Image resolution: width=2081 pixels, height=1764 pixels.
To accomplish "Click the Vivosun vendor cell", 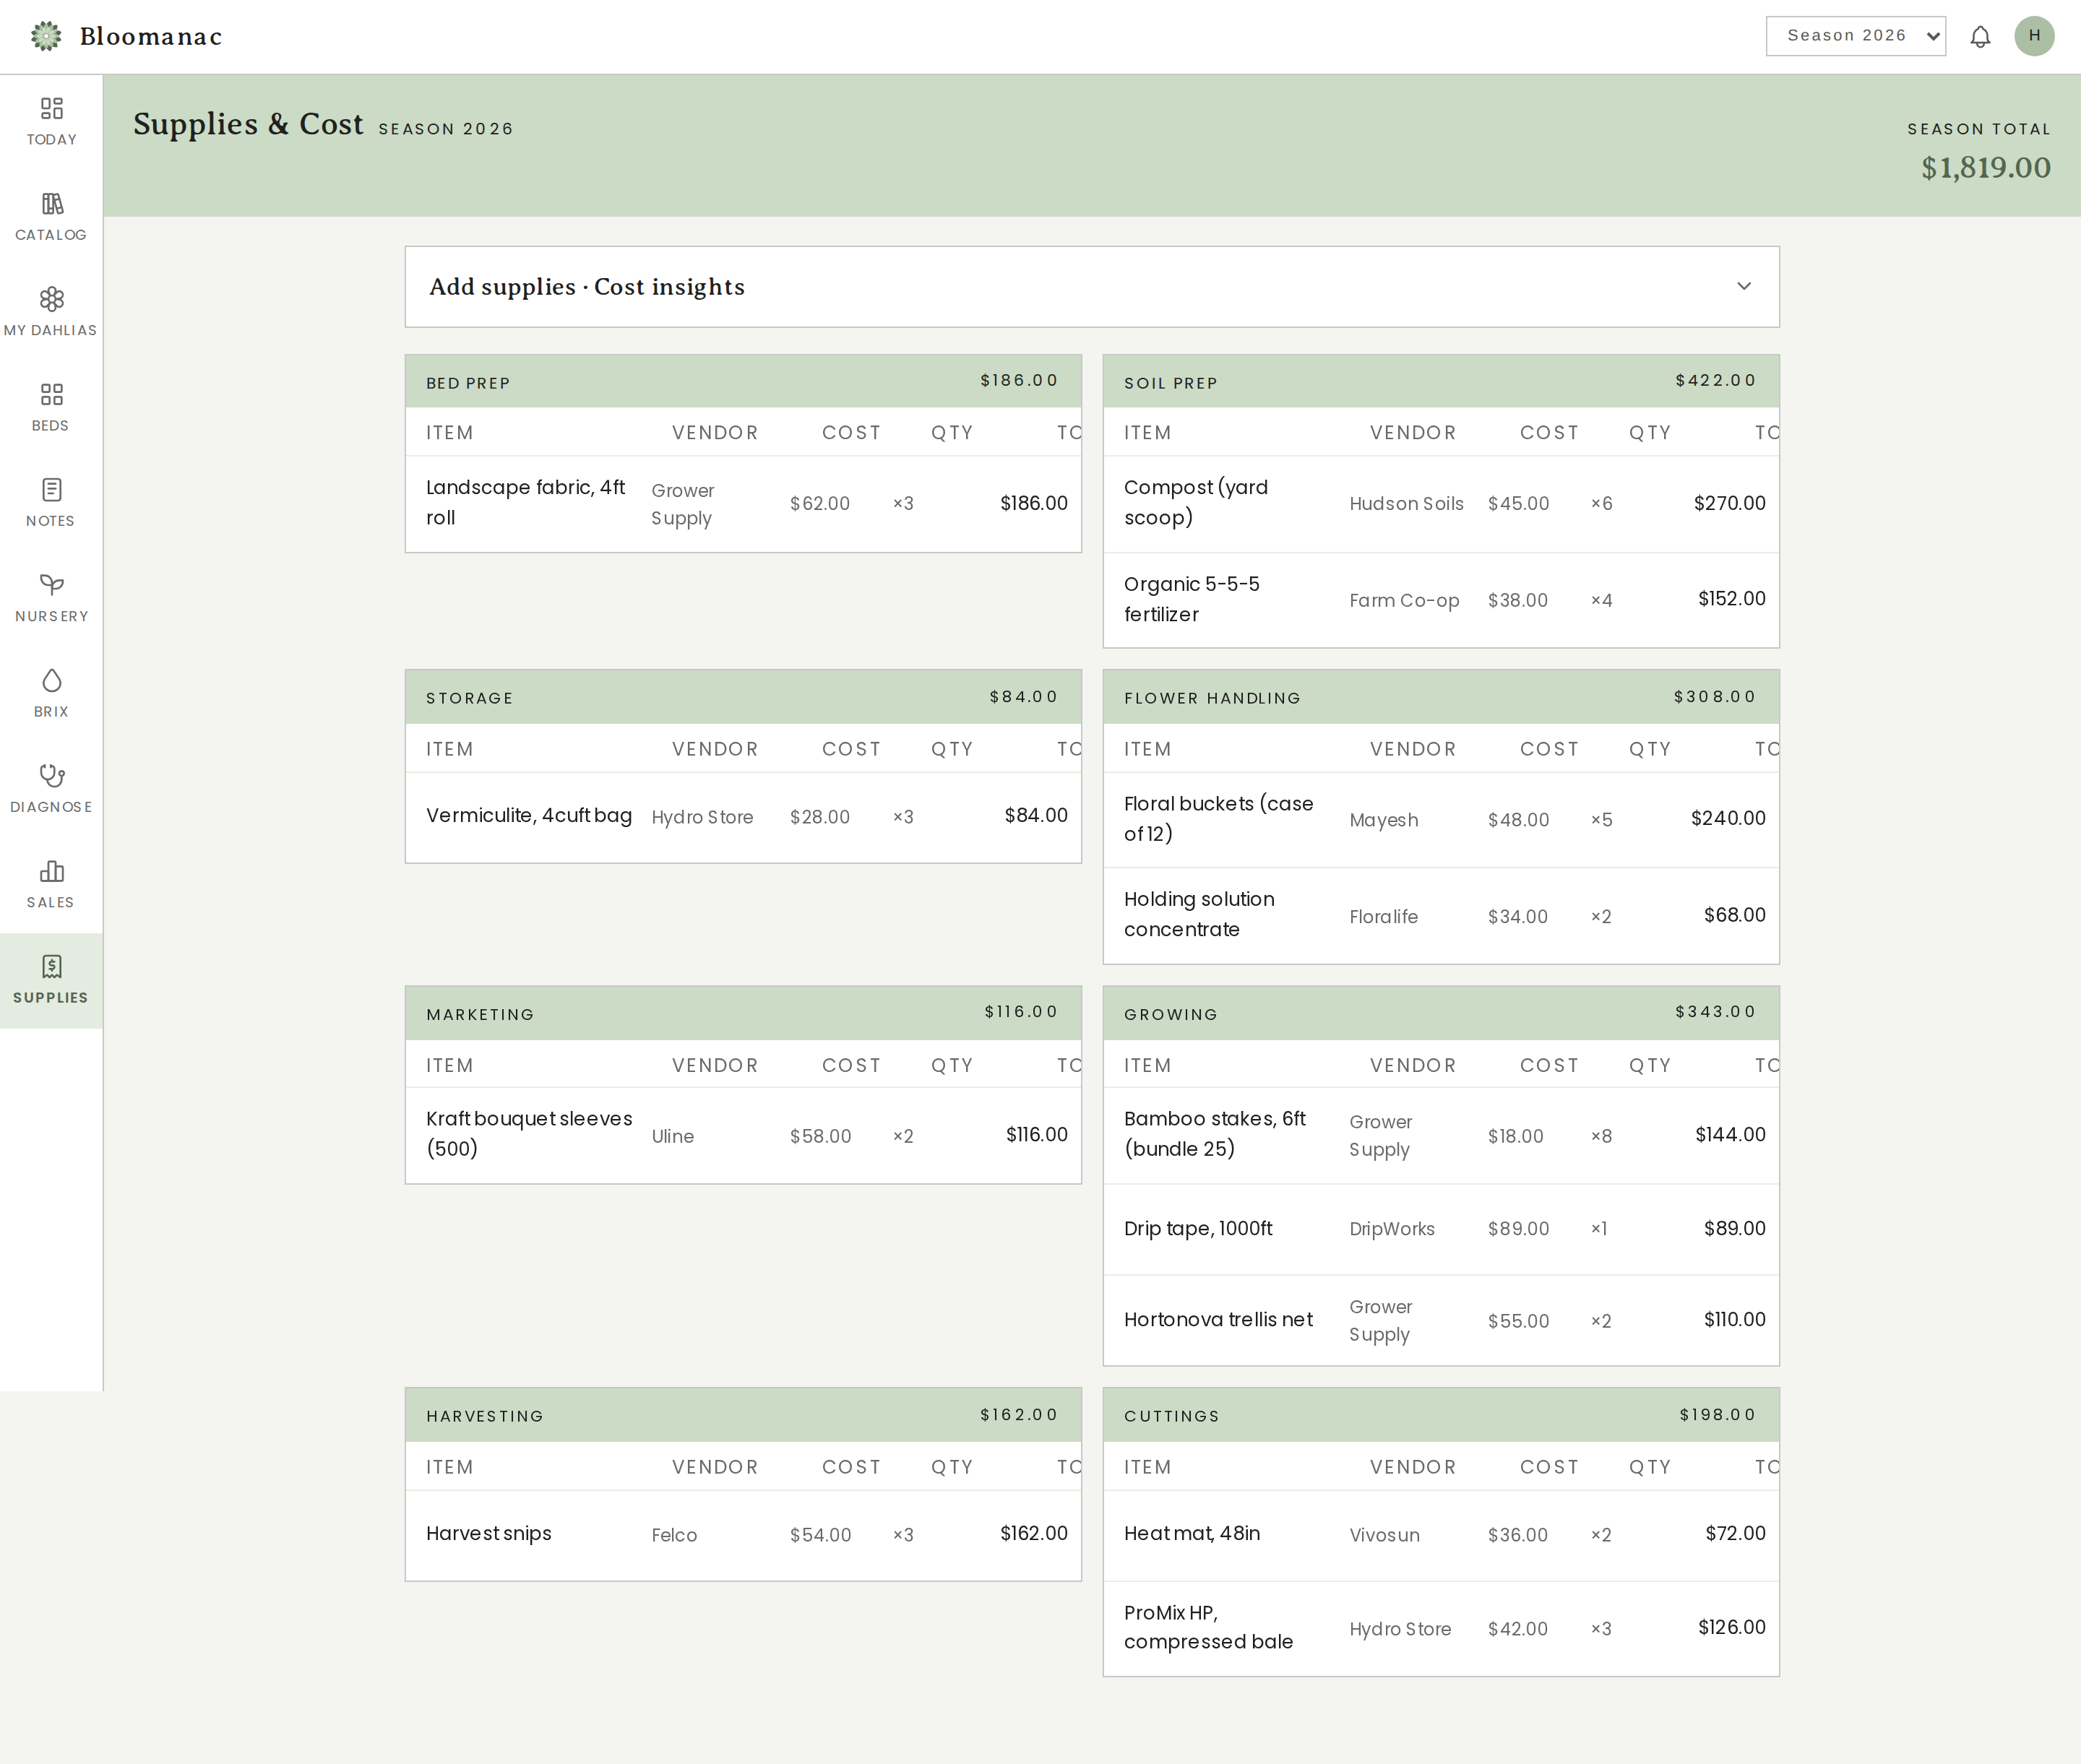I will (1384, 1535).
